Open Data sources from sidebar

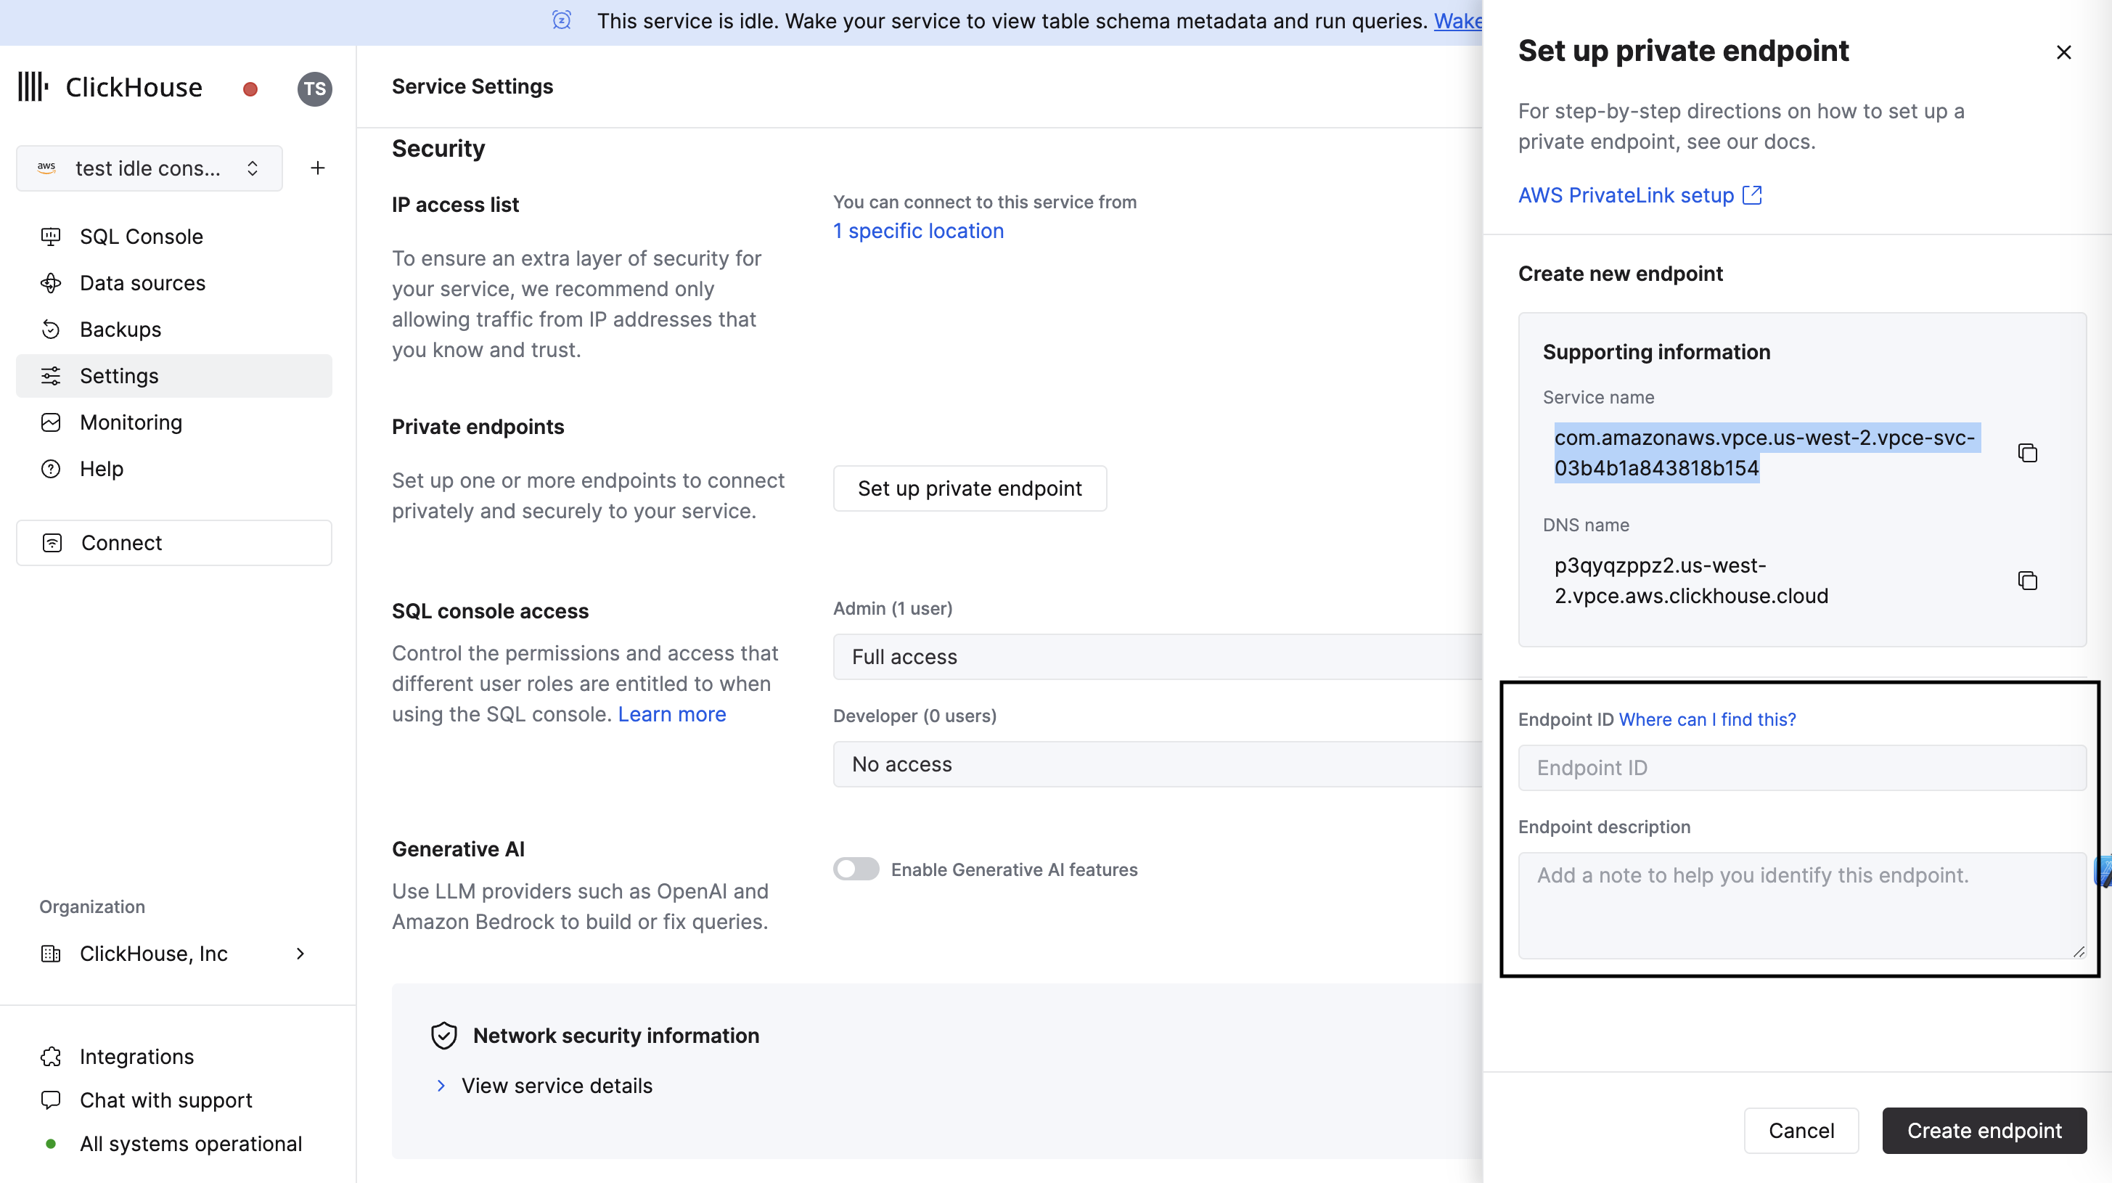pyautogui.click(x=144, y=283)
